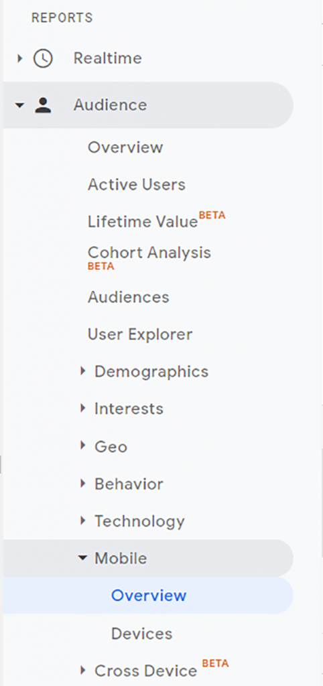Viewport: 323px width, 686px height.
Task: Collapse the Audience section arrow
Action: coord(19,105)
